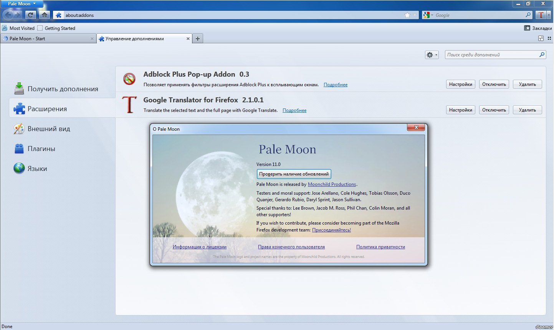Go back with the Back arrow
554x330 pixels.
click(8, 15)
